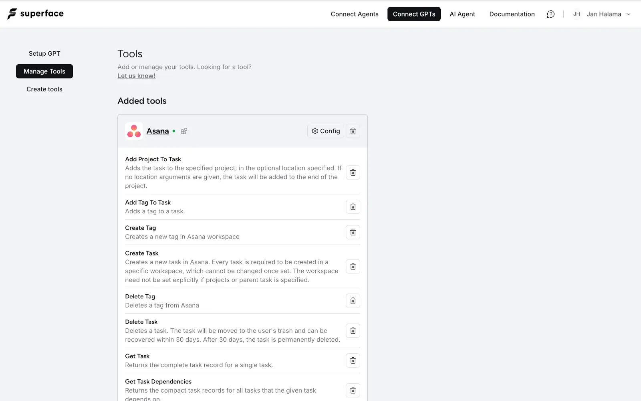Expand the Jan Halama account menu
The image size is (641, 401).
pos(602,14)
